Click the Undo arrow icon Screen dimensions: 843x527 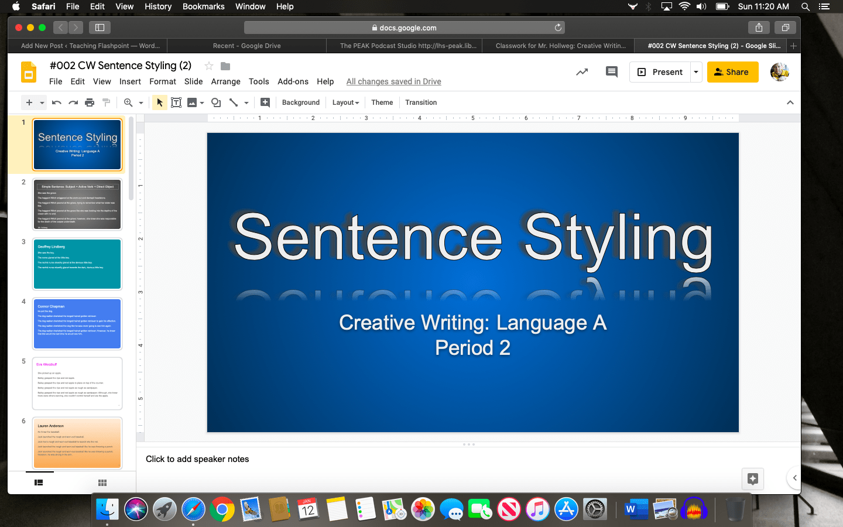click(57, 102)
